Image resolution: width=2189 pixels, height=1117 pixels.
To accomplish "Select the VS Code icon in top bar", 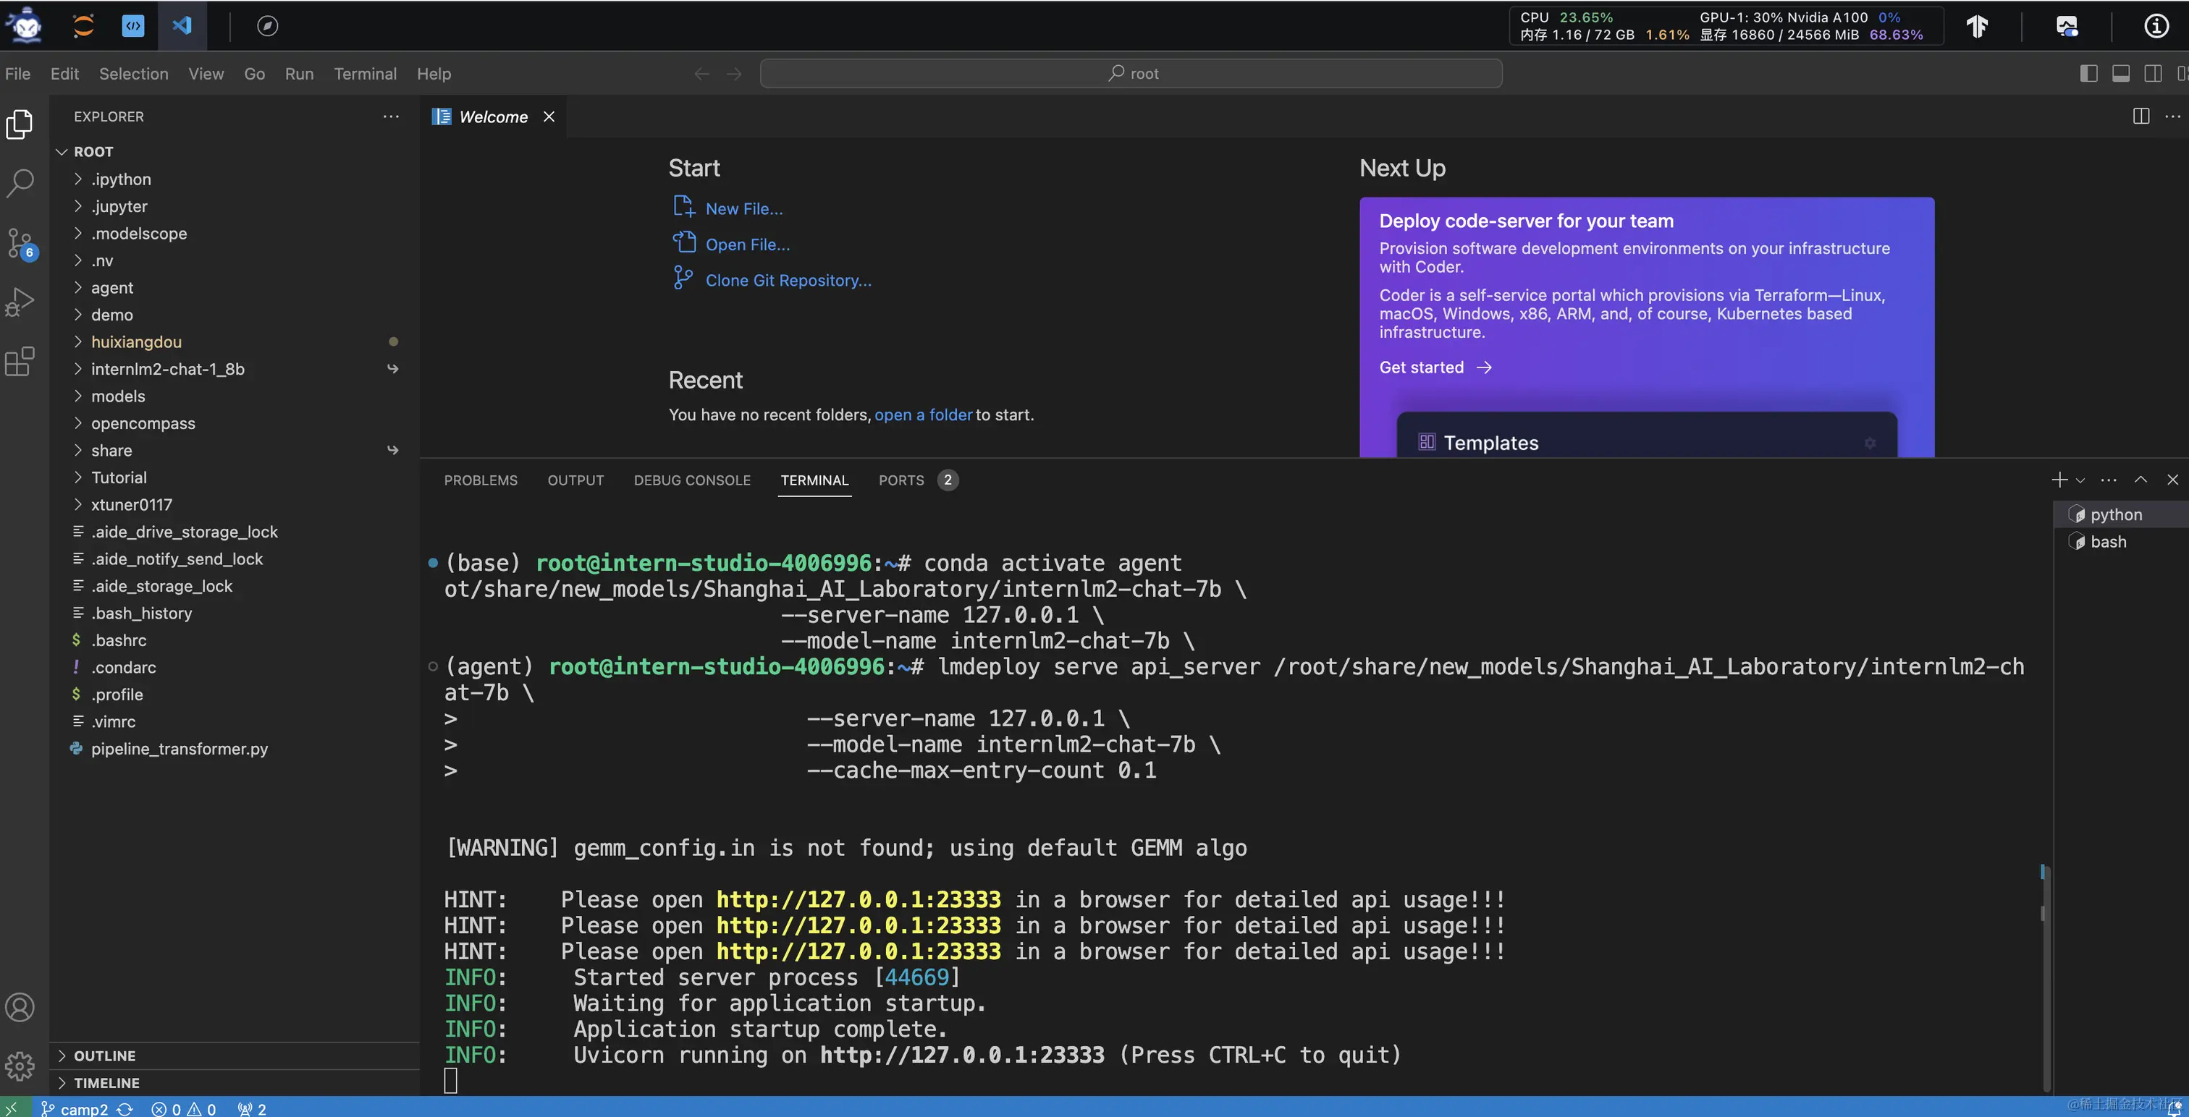I will click(x=182, y=25).
